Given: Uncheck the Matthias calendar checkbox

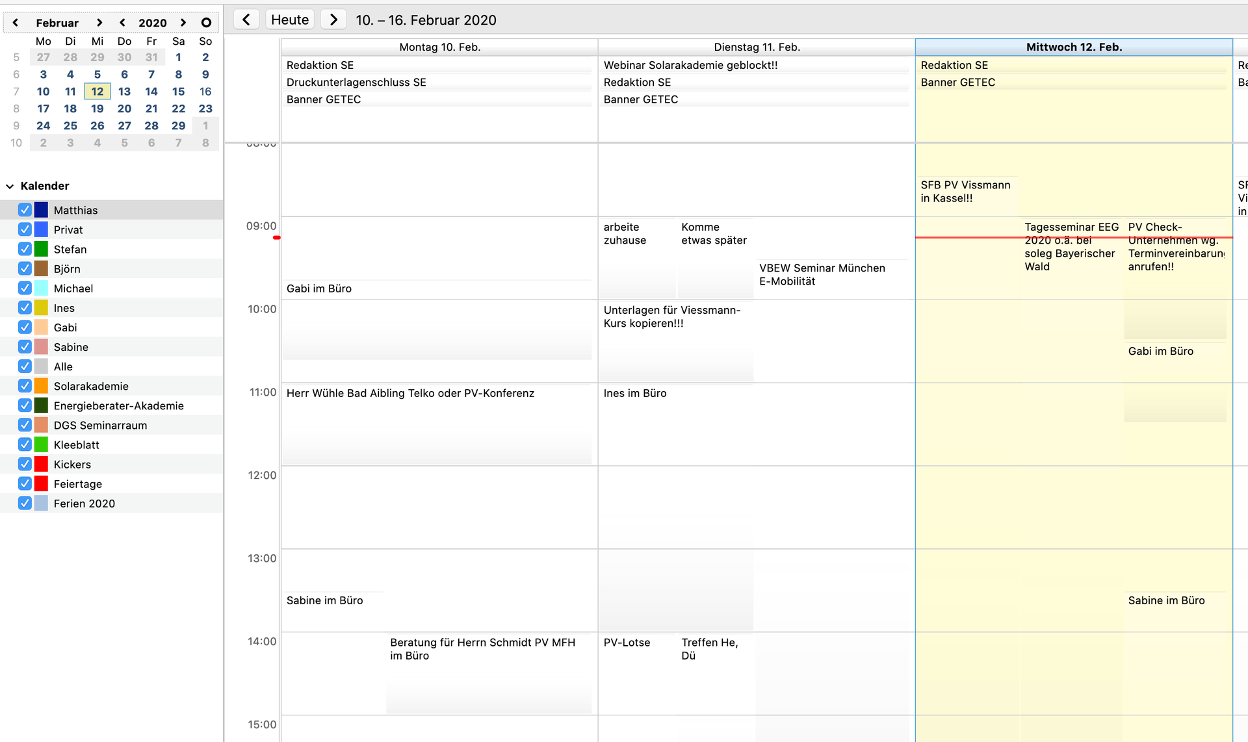Looking at the screenshot, I should [x=25, y=210].
